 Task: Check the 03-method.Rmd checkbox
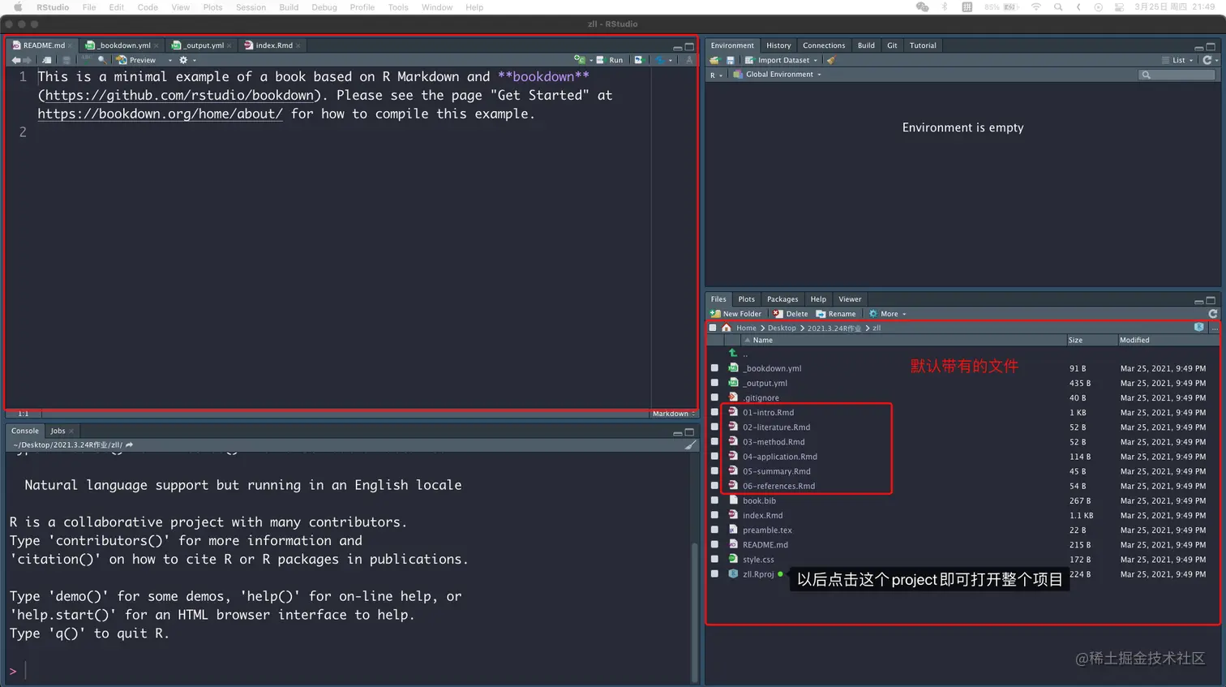click(714, 441)
